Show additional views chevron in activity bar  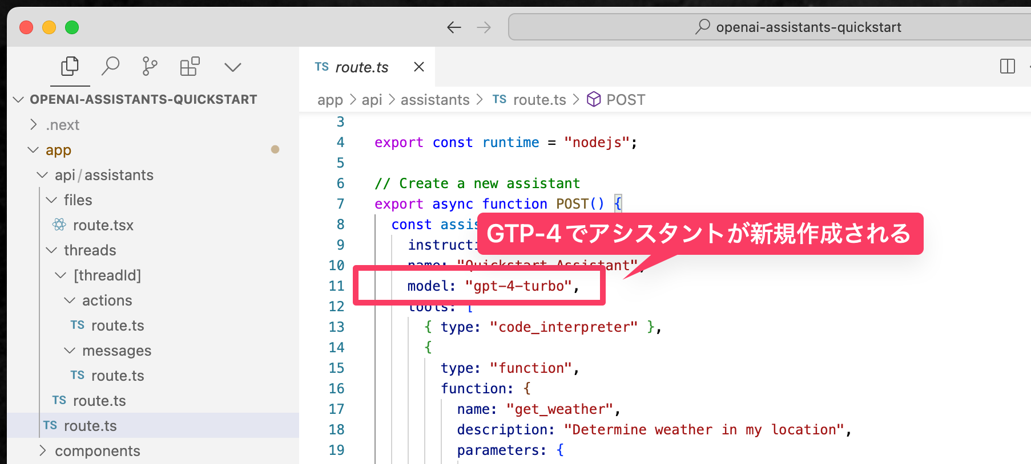coord(233,67)
